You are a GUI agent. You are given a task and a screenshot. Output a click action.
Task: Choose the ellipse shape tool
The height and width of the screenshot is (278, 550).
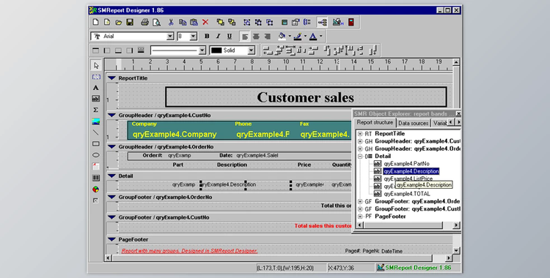(96, 155)
